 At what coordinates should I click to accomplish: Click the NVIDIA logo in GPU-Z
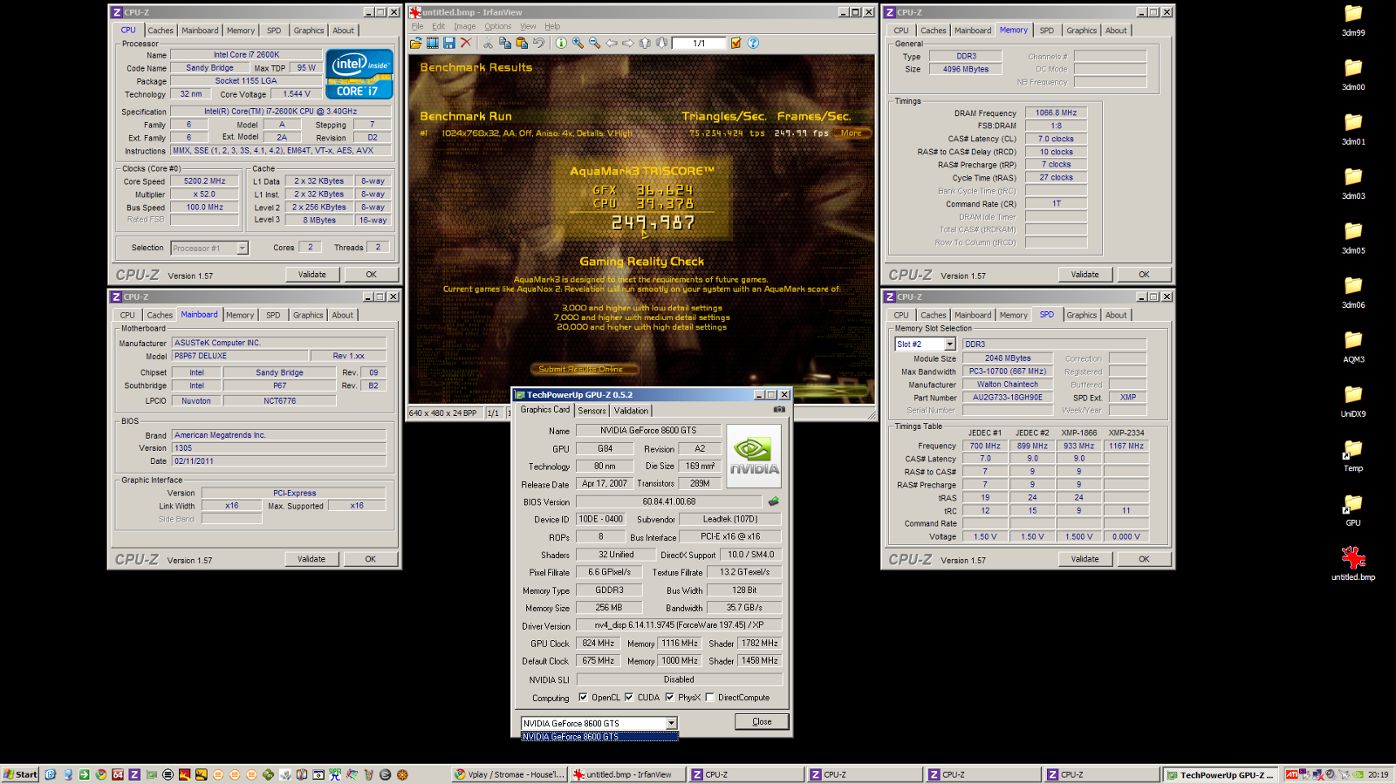pos(754,456)
